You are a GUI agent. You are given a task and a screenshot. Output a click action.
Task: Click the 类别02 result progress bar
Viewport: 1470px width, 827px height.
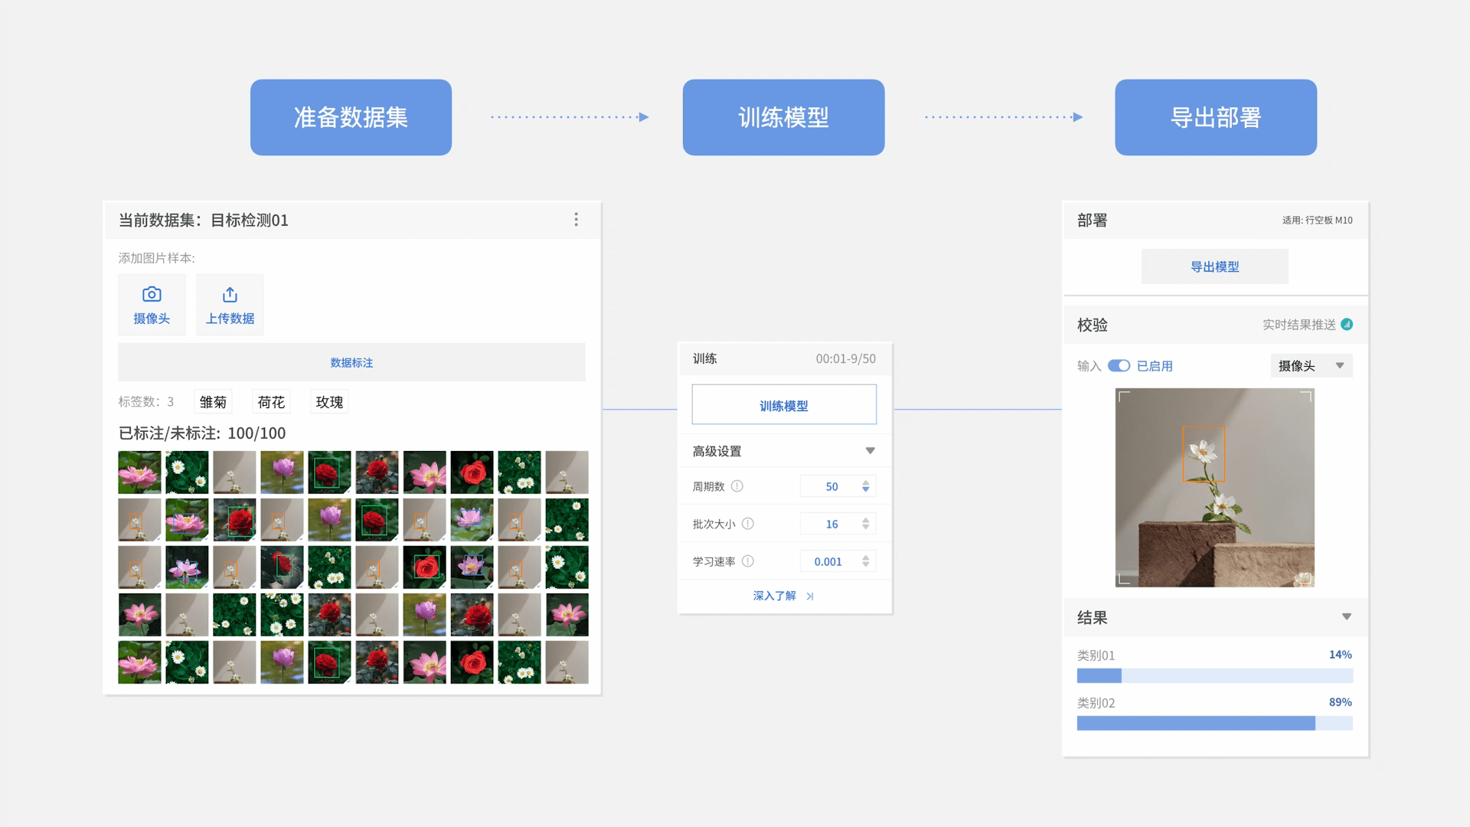1214,723
